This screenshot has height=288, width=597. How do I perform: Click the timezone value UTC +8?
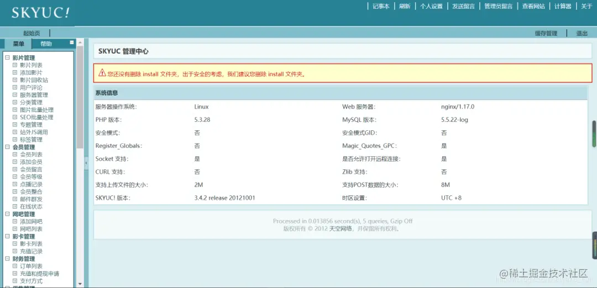451,198
